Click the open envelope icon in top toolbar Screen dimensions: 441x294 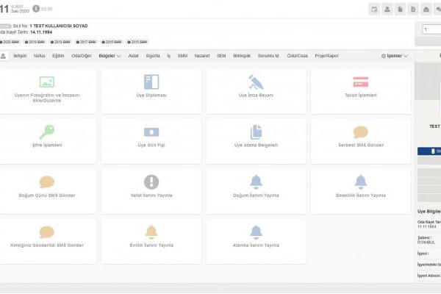click(426, 10)
